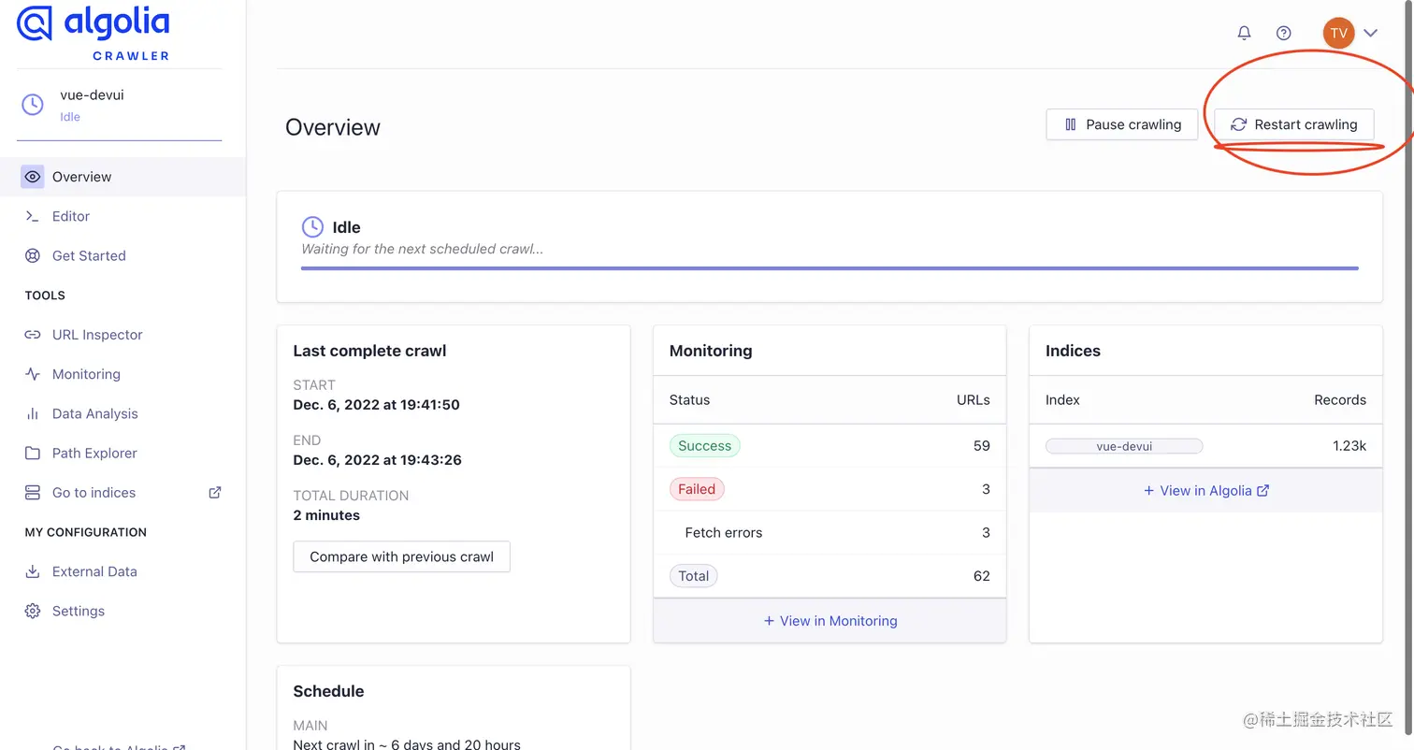Click the Path Explorer folder icon
Image resolution: width=1414 pixels, height=750 pixels.
[x=33, y=453]
